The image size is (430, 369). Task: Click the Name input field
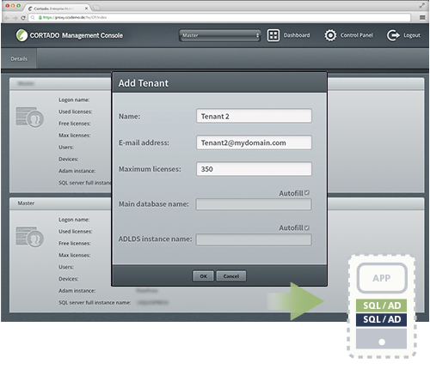254,116
